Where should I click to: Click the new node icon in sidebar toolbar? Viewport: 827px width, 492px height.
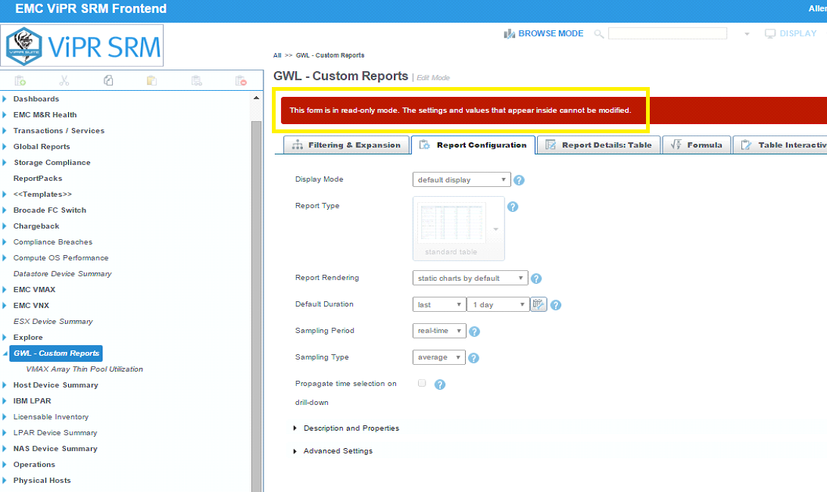pos(20,81)
